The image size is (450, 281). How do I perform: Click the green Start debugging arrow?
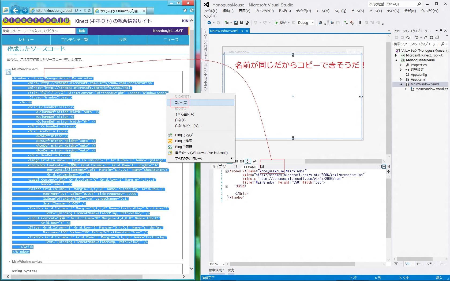coord(276,23)
